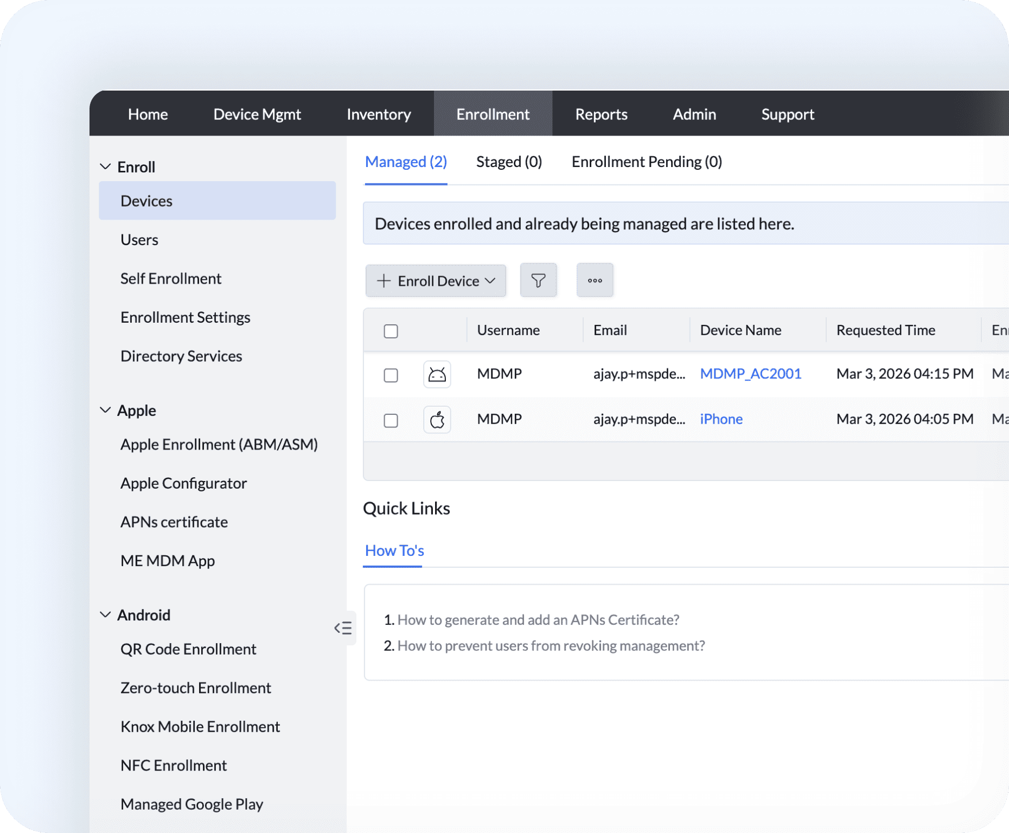This screenshot has width=1009, height=833.
Task: Click the filter funnel icon button
Action: [538, 280]
